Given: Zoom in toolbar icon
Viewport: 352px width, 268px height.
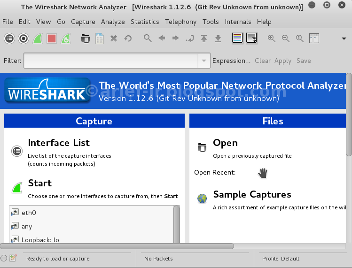Looking at the screenshot, I should point(272,38).
